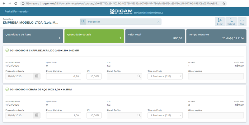Click EMPRESA MODELO LTDA company name
Image resolution: width=249 pixels, height=125 pixels.
[x=31, y=22]
